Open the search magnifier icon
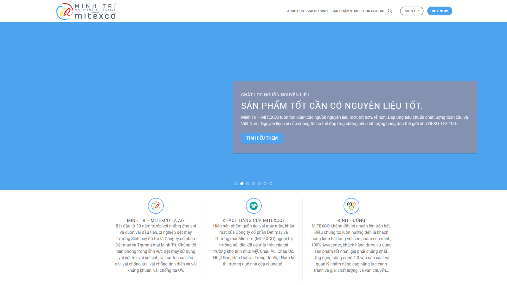 (390, 11)
